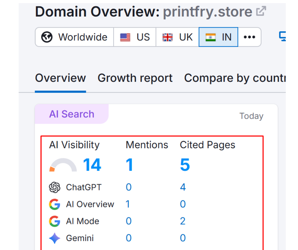Click the ChatGPT logo icon
The height and width of the screenshot is (250, 298).
click(55, 187)
